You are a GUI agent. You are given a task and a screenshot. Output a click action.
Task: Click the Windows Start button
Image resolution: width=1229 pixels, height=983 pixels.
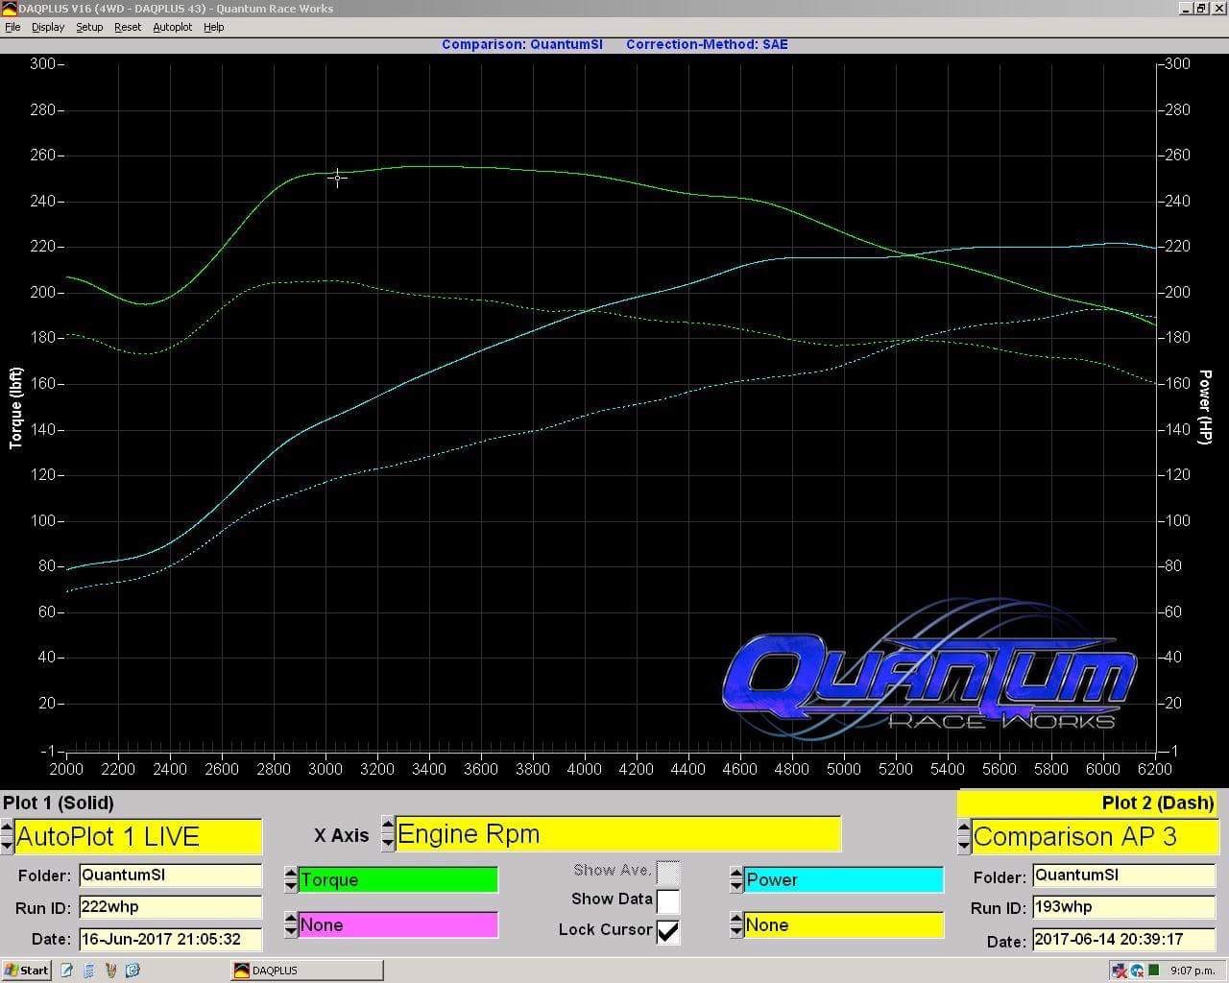(x=25, y=970)
